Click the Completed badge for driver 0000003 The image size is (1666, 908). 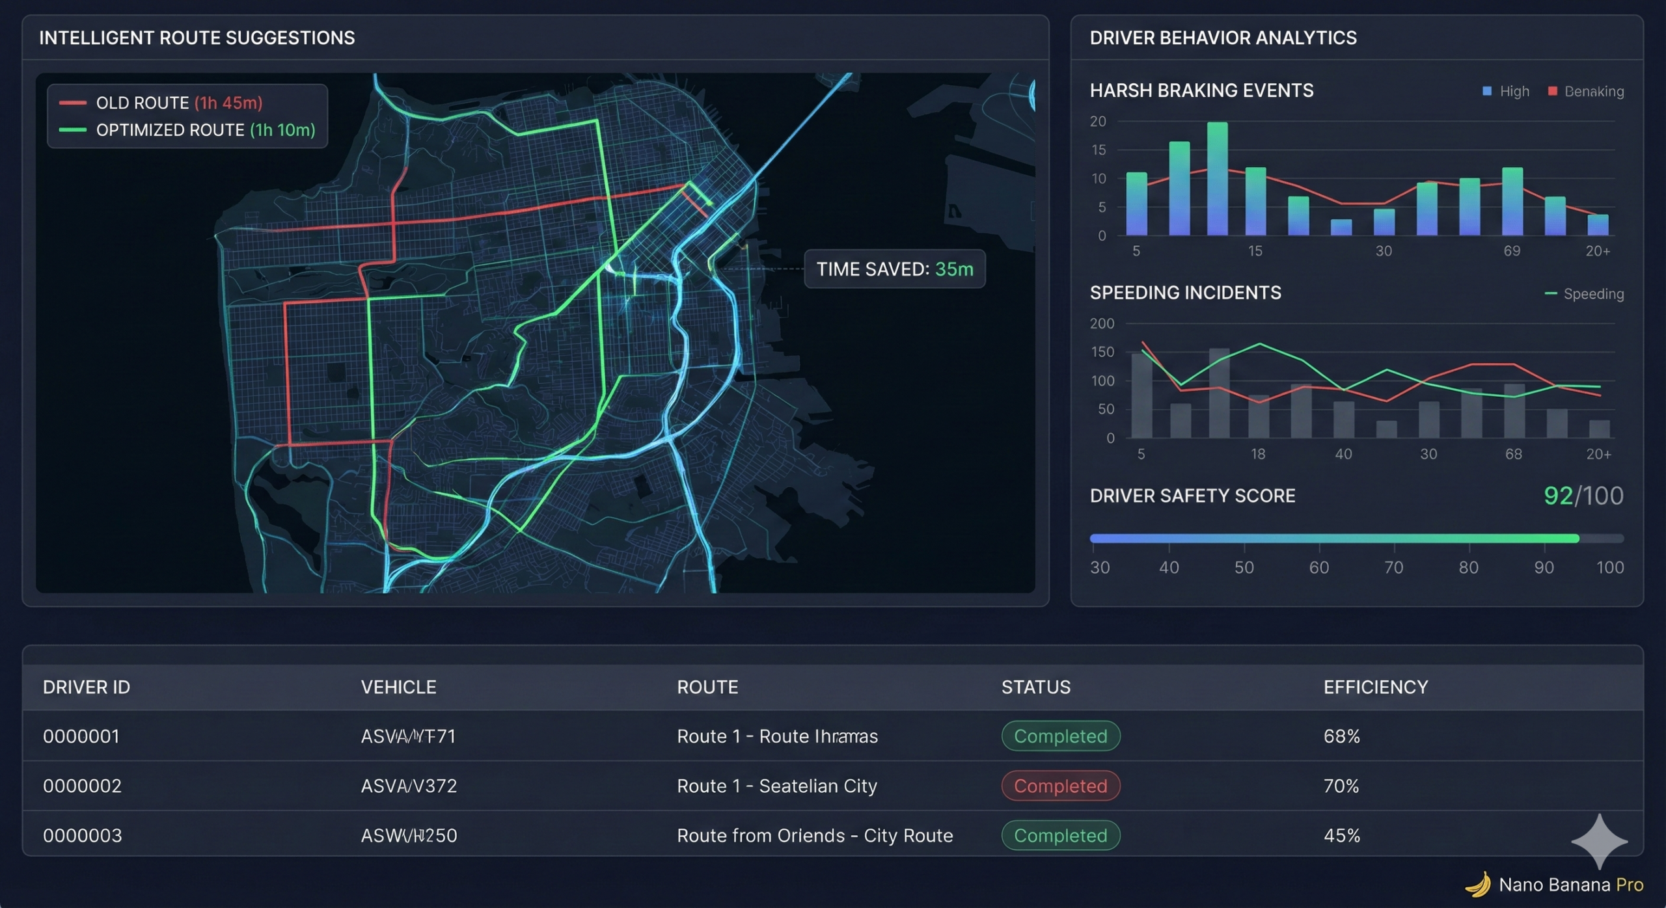point(1061,835)
